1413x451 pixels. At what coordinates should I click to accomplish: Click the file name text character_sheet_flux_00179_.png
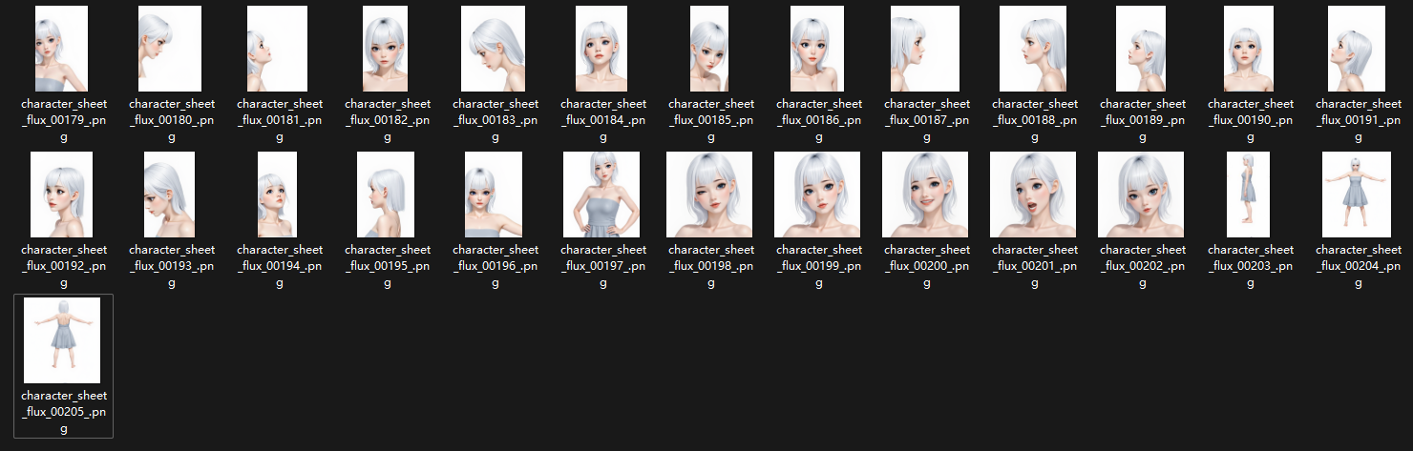click(64, 120)
